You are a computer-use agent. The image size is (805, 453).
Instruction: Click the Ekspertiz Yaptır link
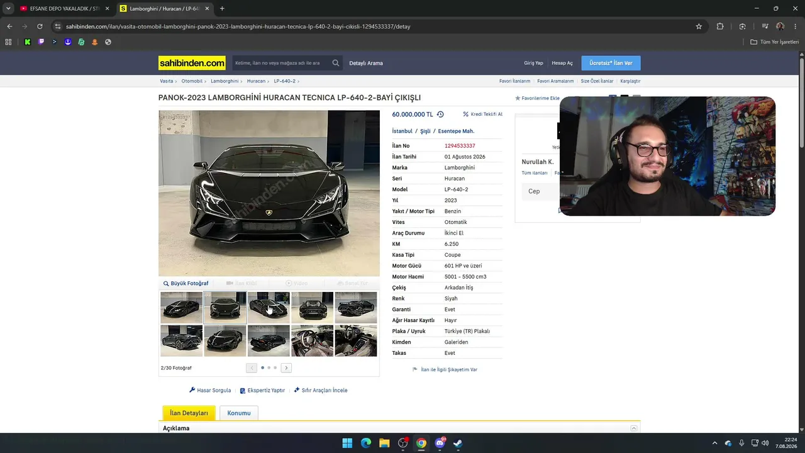click(x=262, y=390)
